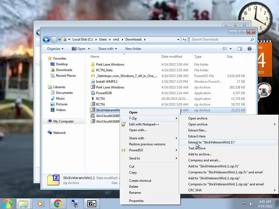This screenshot has height=209, width=279.
Task: Click the magnifier icon in search box
Action: click(252, 39)
